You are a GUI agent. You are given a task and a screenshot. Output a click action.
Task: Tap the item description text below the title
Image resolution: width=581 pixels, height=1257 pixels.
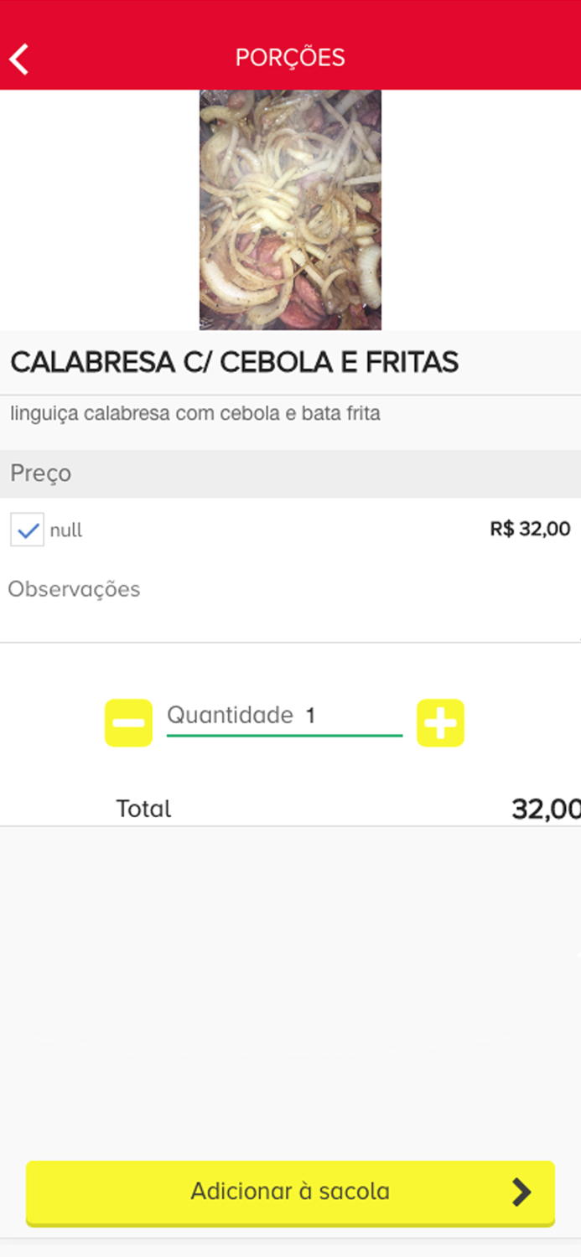coord(194,413)
